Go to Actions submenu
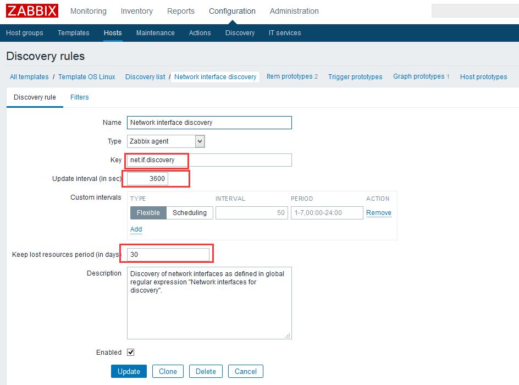 (200, 33)
